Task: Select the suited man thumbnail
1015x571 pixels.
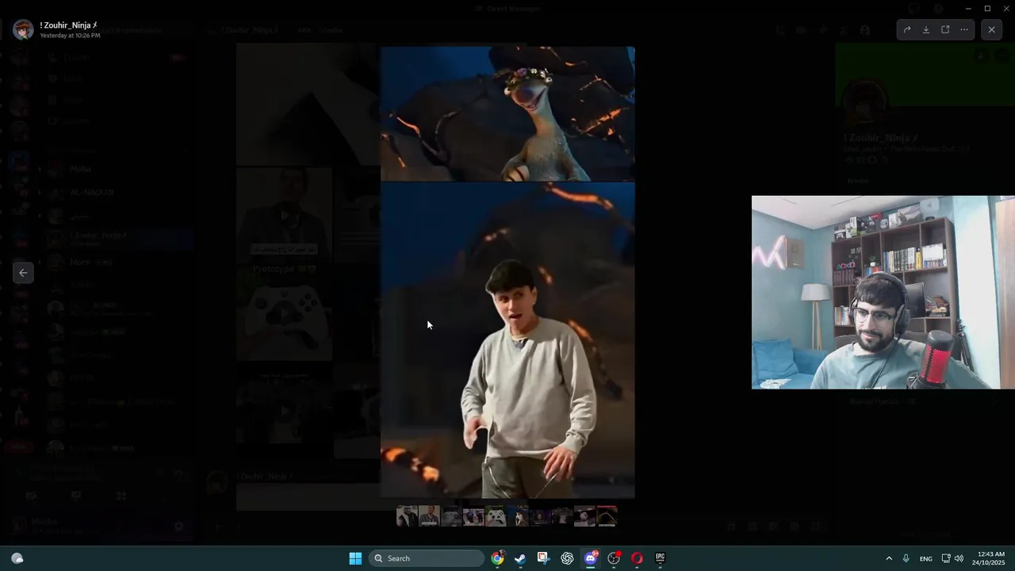Action: (429, 516)
